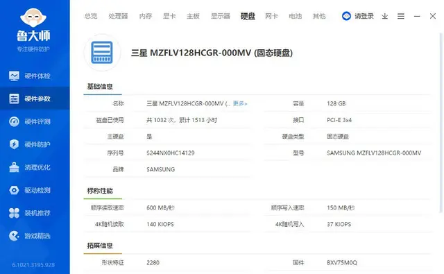
Task: Open 装机推荐 sidebar section
Action: click(x=35, y=213)
